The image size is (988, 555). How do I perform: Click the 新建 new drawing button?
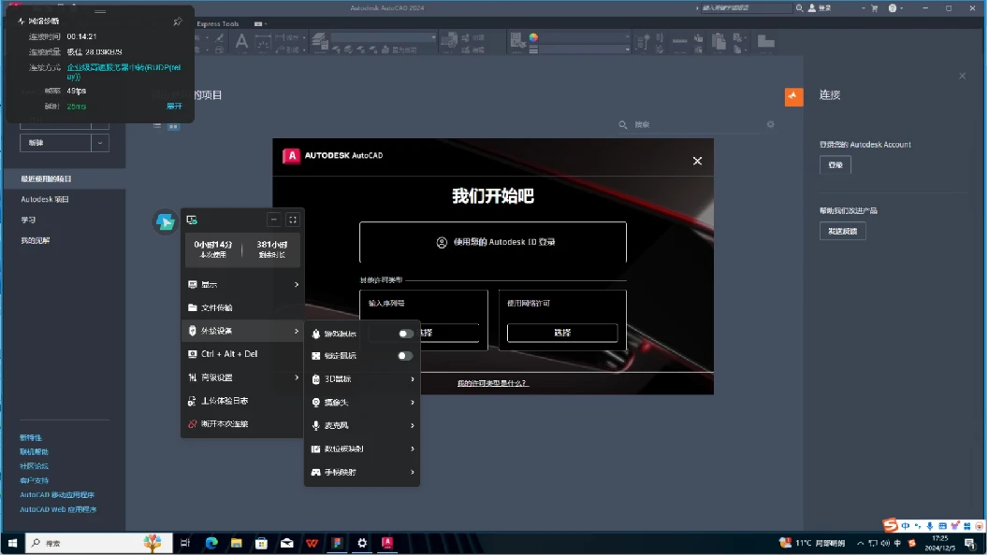pos(55,143)
